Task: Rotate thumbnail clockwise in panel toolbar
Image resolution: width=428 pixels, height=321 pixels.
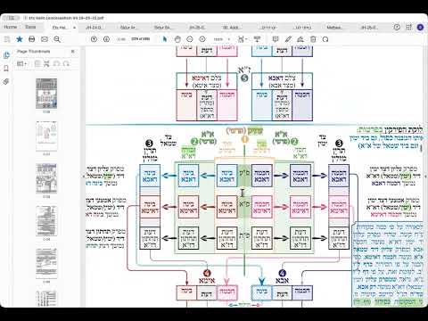Action: [x=66, y=63]
